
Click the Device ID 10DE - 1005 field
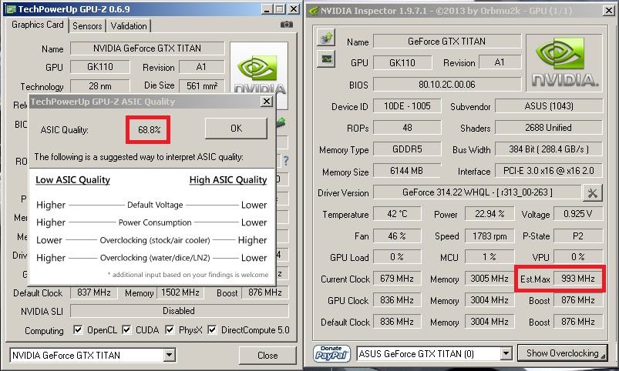pos(407,106)
